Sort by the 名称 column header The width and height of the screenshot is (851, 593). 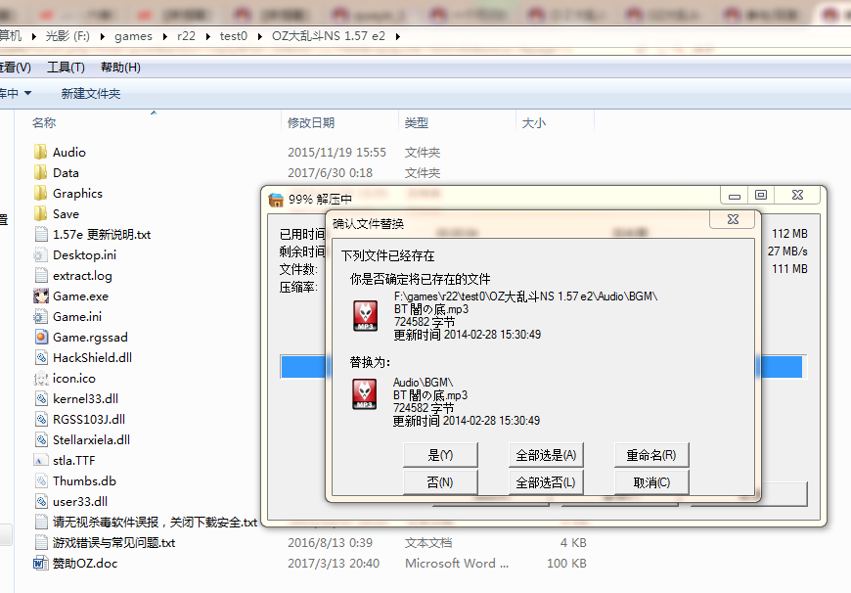point(44,123)
